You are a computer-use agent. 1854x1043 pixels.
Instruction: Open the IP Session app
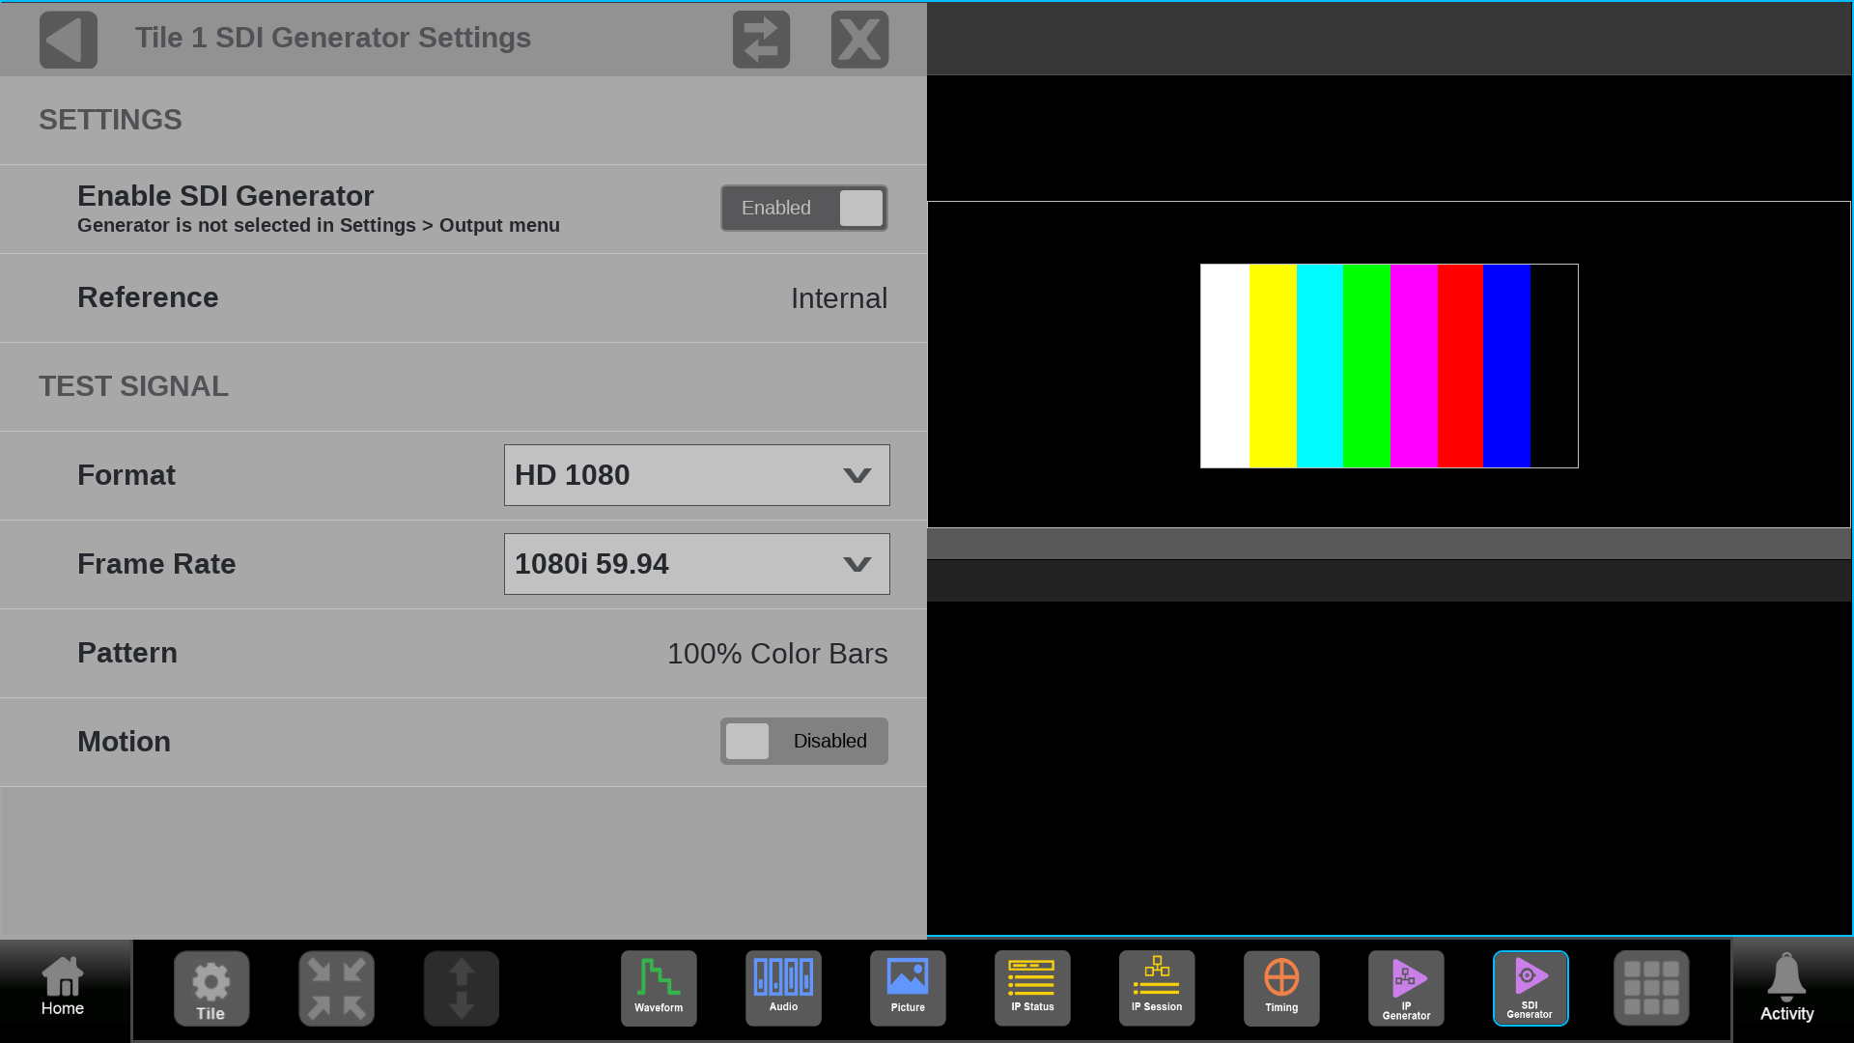point(1157,987)
